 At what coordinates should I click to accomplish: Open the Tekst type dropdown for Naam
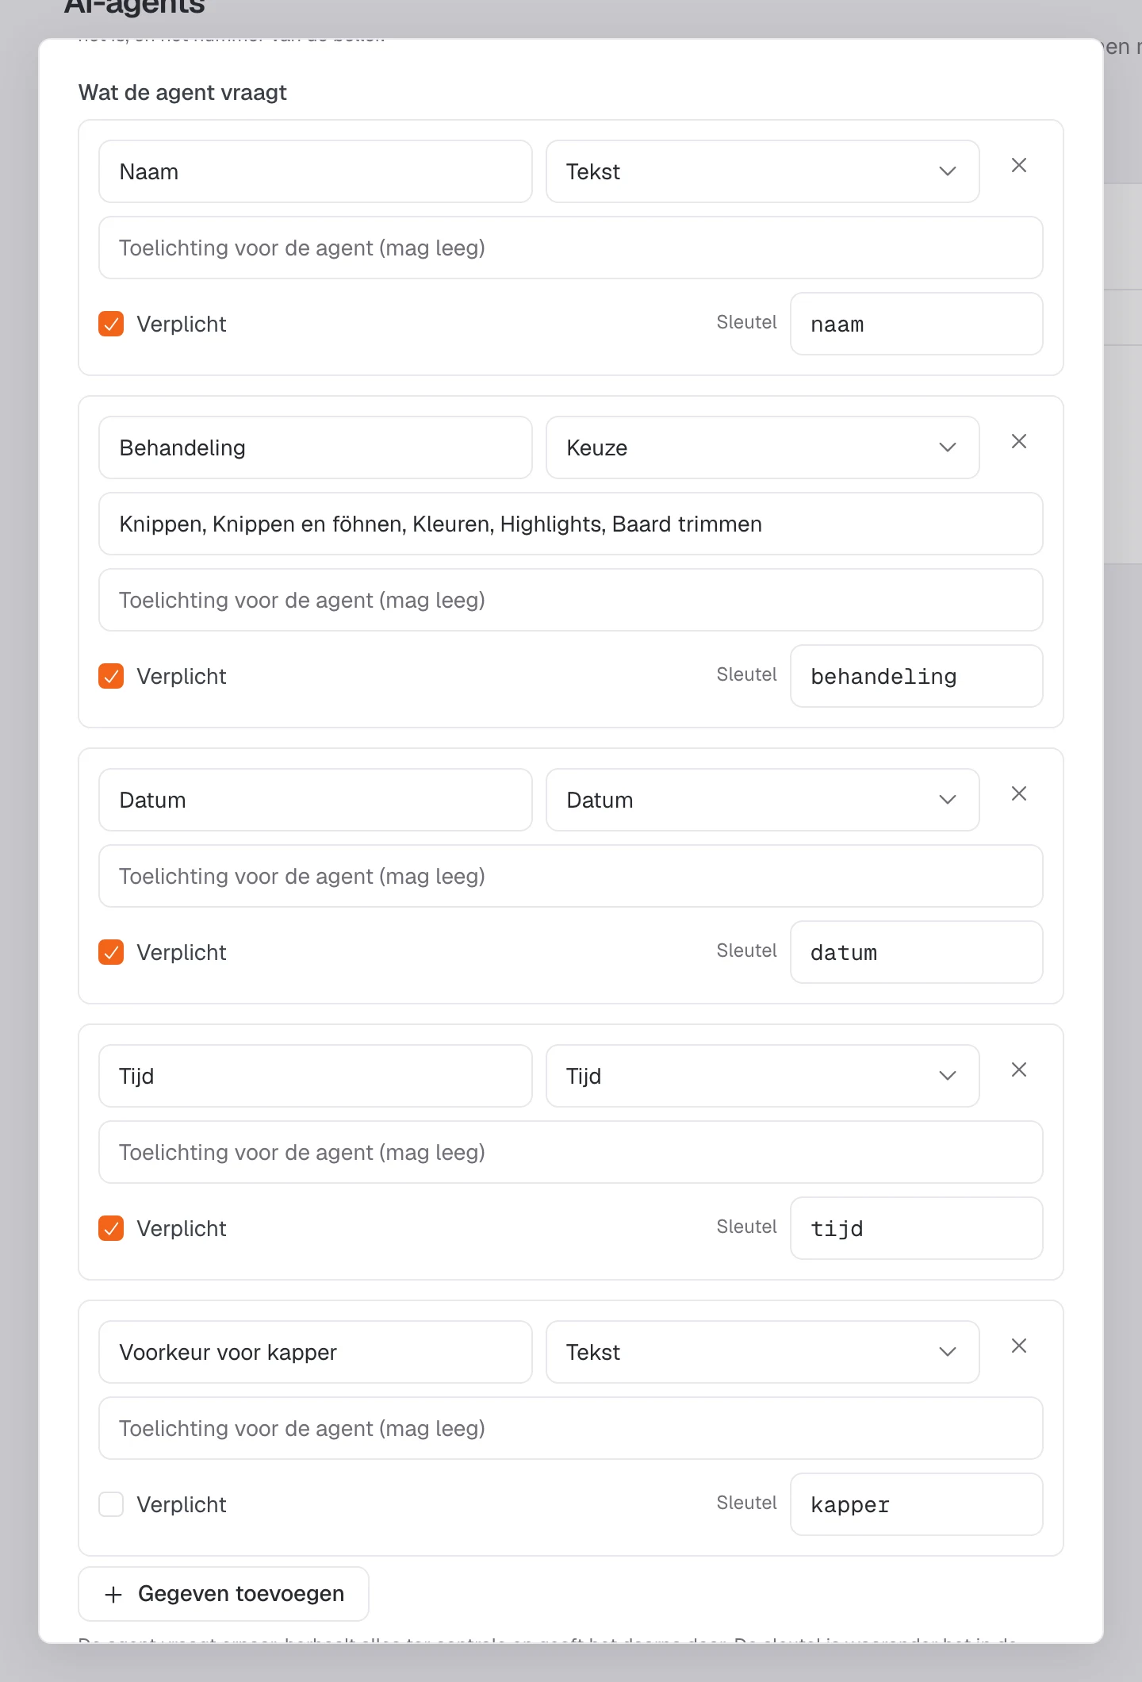762,171
